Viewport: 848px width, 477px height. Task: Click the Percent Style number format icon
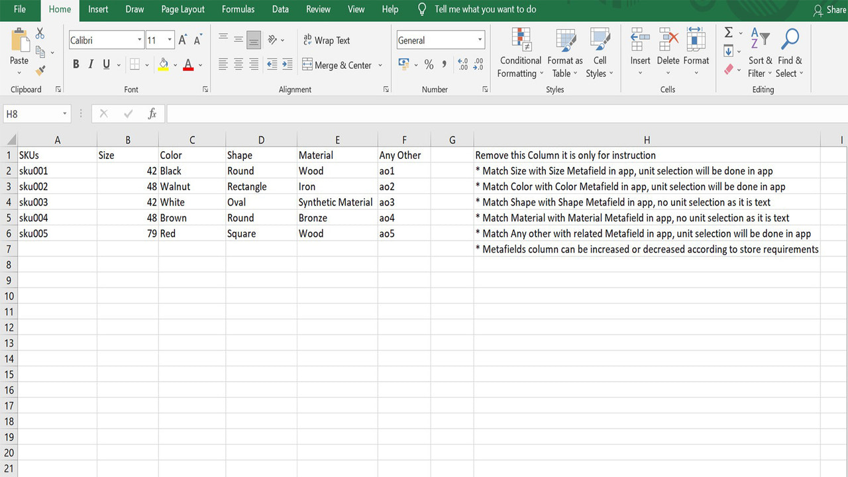tap(429, 64)
